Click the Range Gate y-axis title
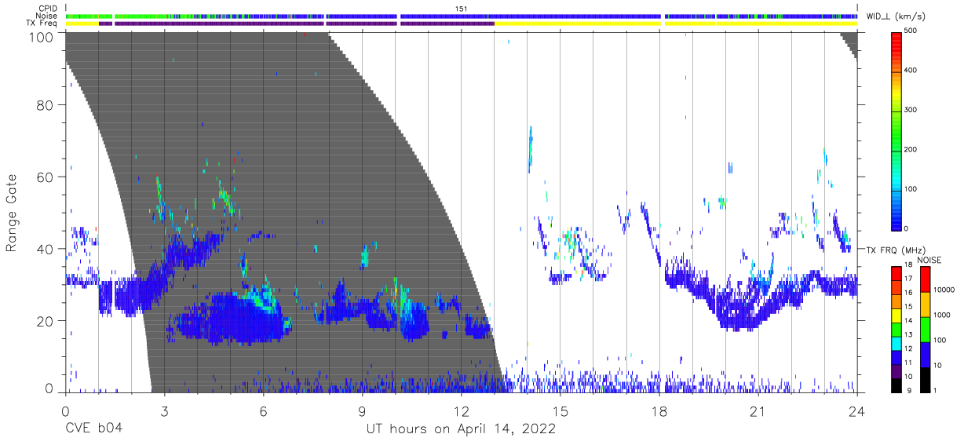964x445 pixels. click(x=12, y=212)
